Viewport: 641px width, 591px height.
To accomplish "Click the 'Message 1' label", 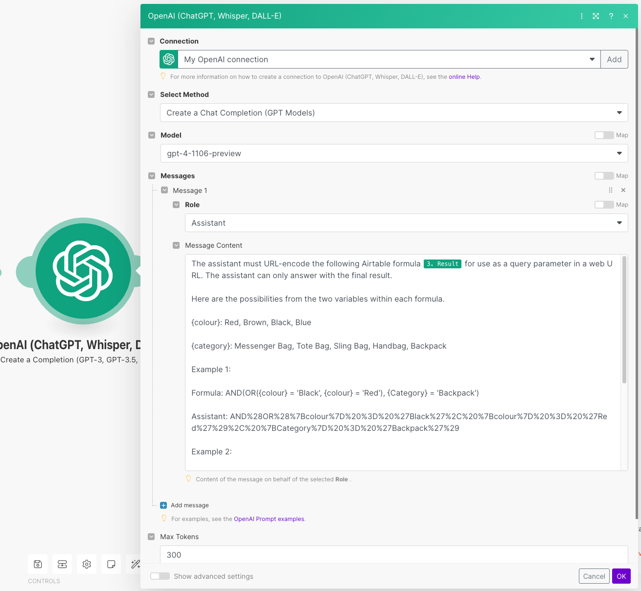I will 190,190.
